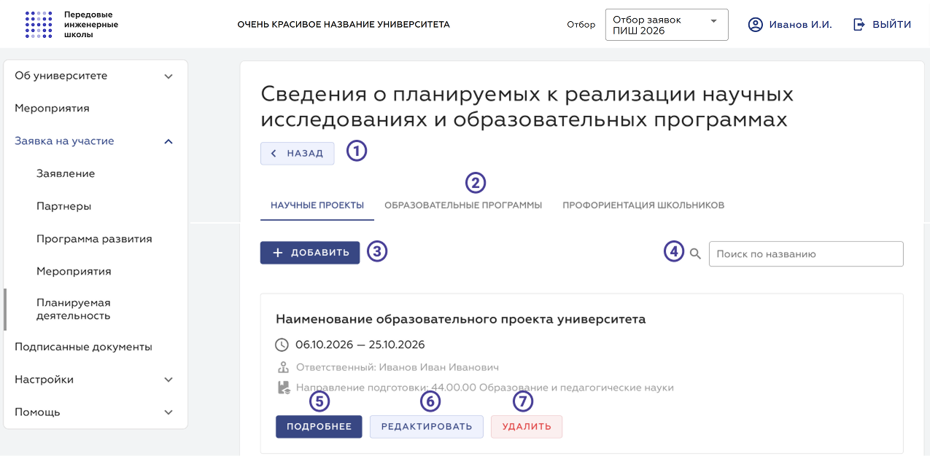This screenshot has width=930, height=456.
Task: Select Заявление in the sidebar
Action: 66,173
